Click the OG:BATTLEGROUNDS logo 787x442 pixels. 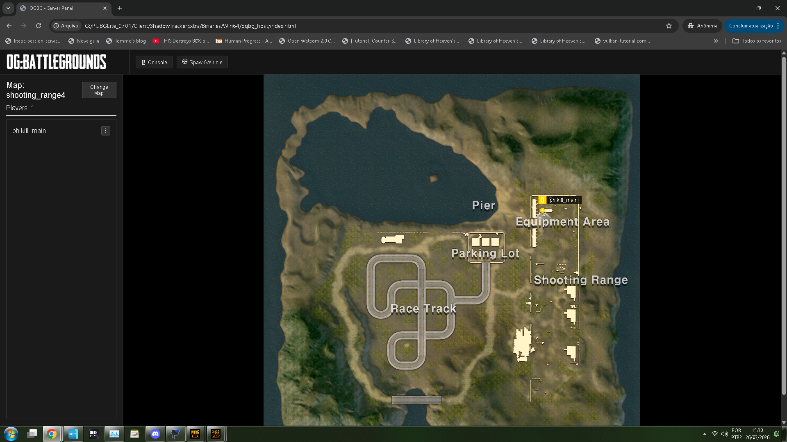click(x=56, y=62)
